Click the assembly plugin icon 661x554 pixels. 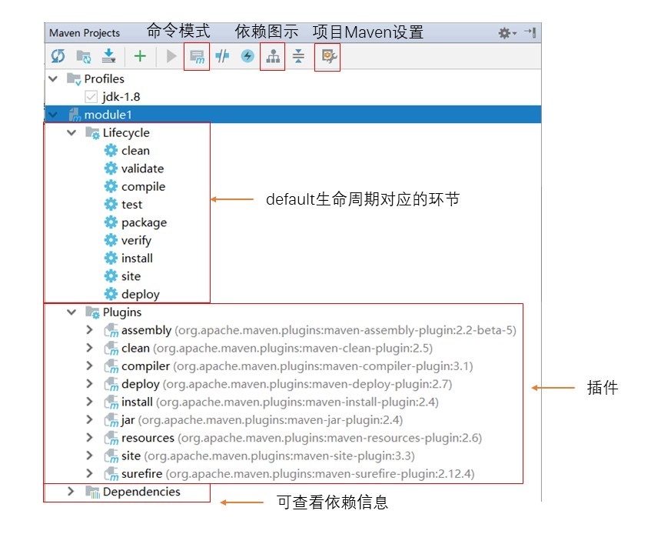[111, 330]
